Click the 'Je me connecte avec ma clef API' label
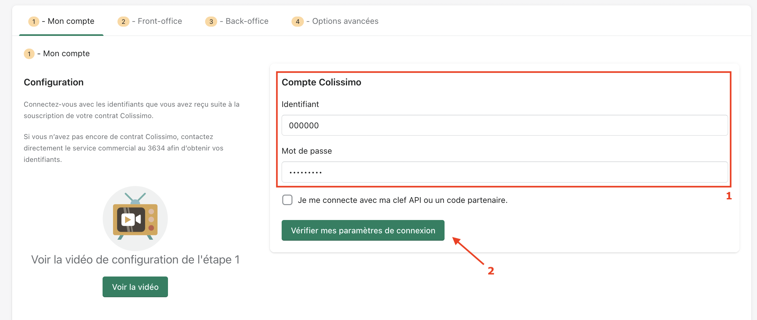 click(403, 200)
